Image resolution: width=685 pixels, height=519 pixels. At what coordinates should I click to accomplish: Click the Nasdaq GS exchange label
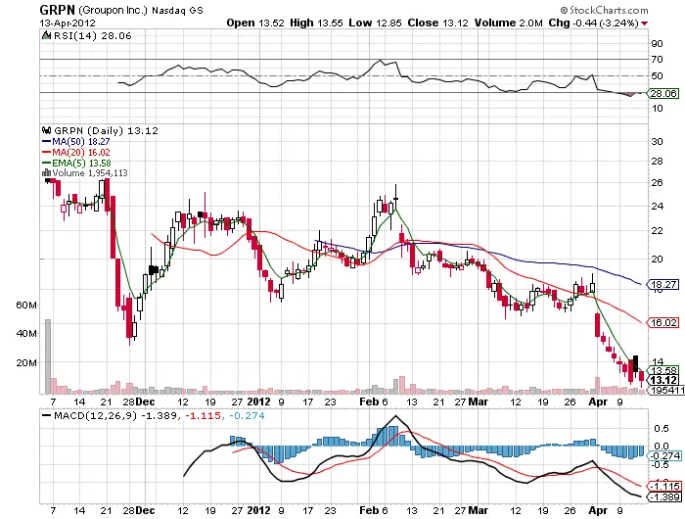tap(177, 11)
